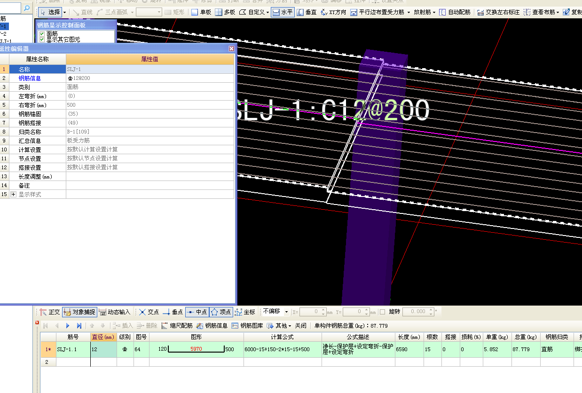
Task: Click the 多板 multi slab button
Action: tap(225, 12)
